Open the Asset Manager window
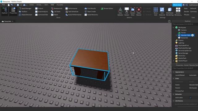The height and width of the screenshot is (111, 198). point(25,8)
